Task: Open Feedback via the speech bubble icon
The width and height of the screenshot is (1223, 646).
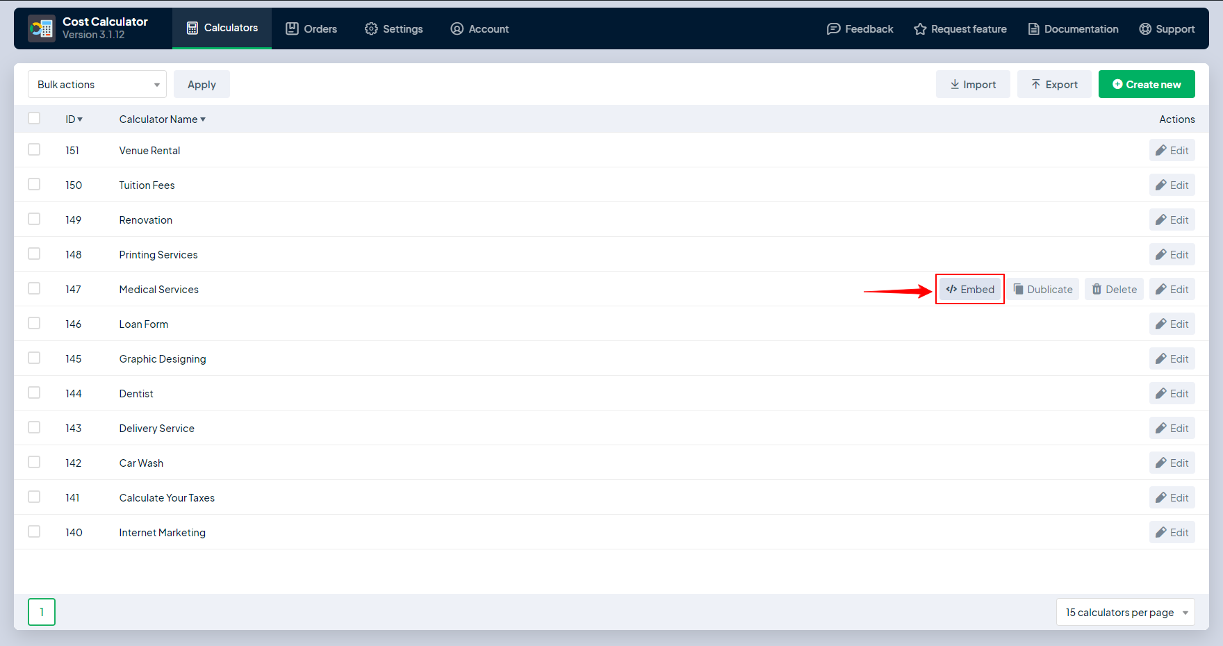Action: coord(833,28)
